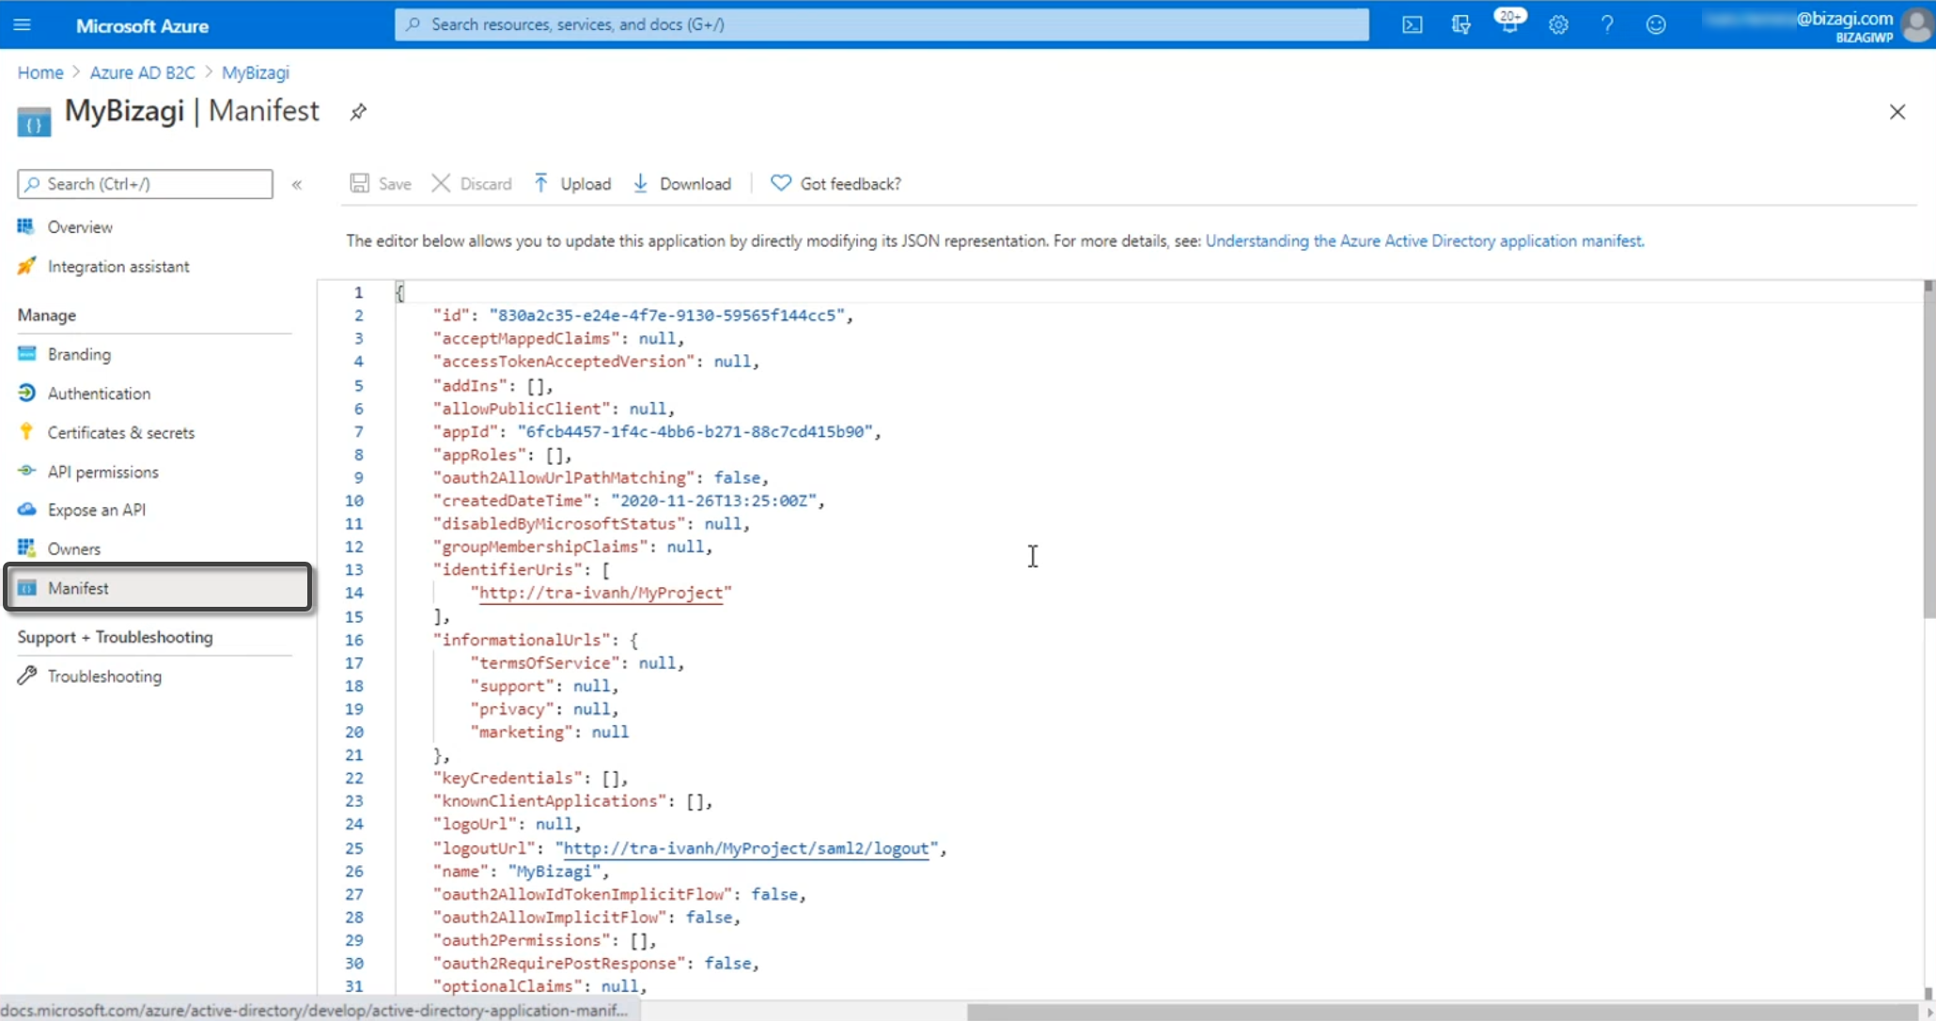Click the identifierUris URL "http://tra-ivanh/MyProject"
The height and width of the screenshot is (1021, 1936).
point(601,593)
